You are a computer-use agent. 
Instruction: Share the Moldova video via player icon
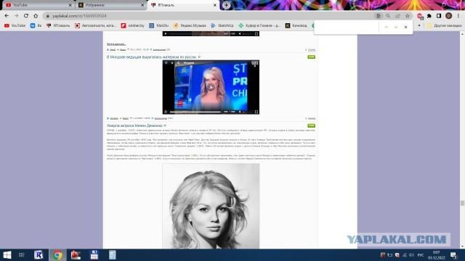(178, 63)
